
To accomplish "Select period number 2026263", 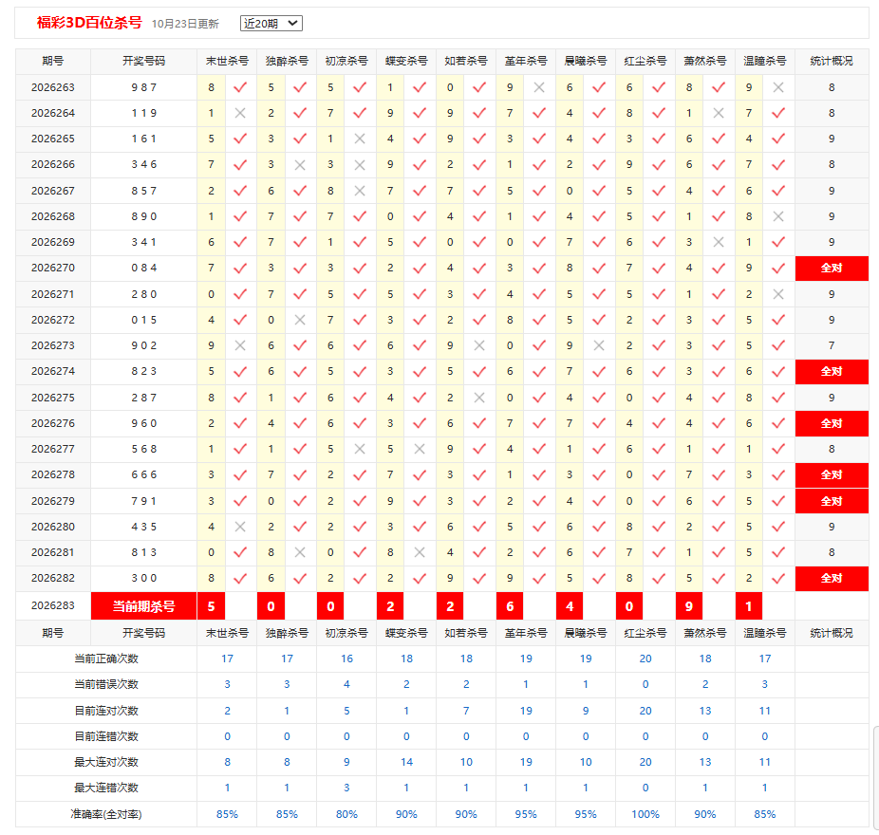I will 53,87.
